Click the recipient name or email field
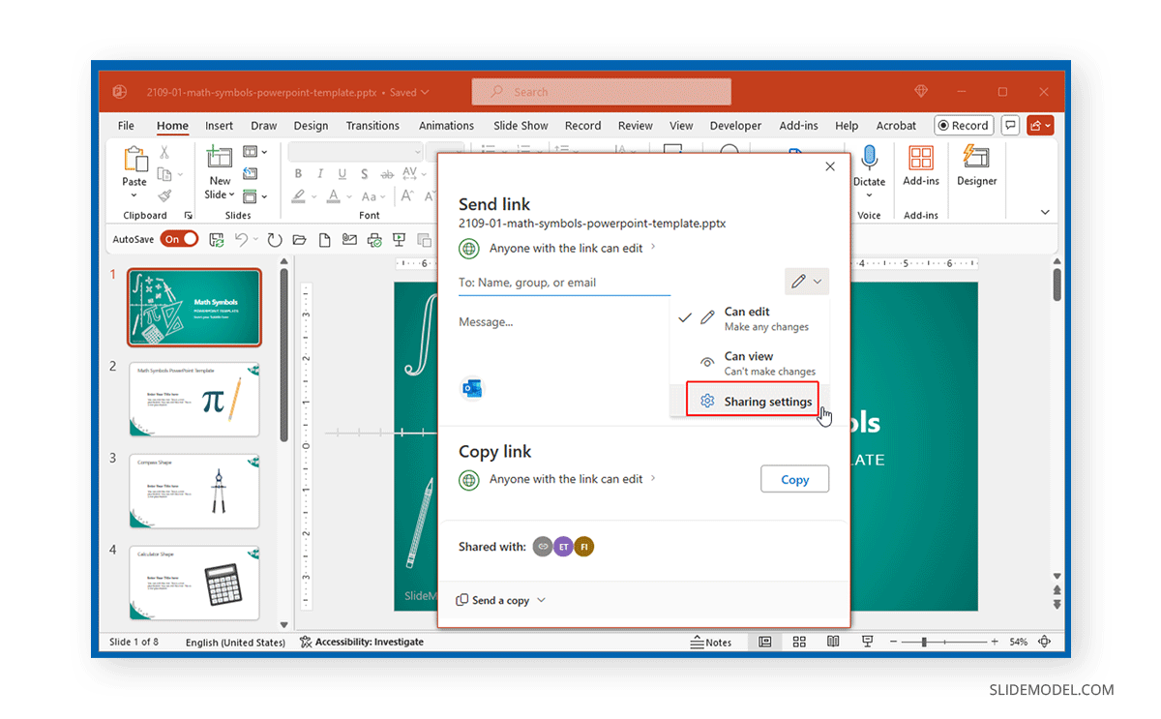The height and width of the screenshot is (719, 1161). (564, 283)
